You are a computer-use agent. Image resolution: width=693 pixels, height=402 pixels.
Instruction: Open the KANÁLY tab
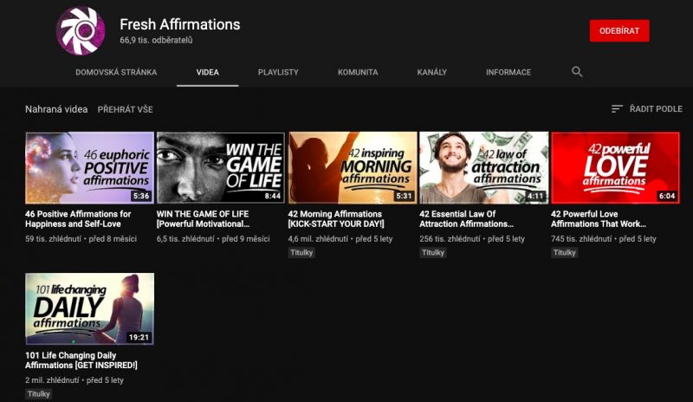431,72
